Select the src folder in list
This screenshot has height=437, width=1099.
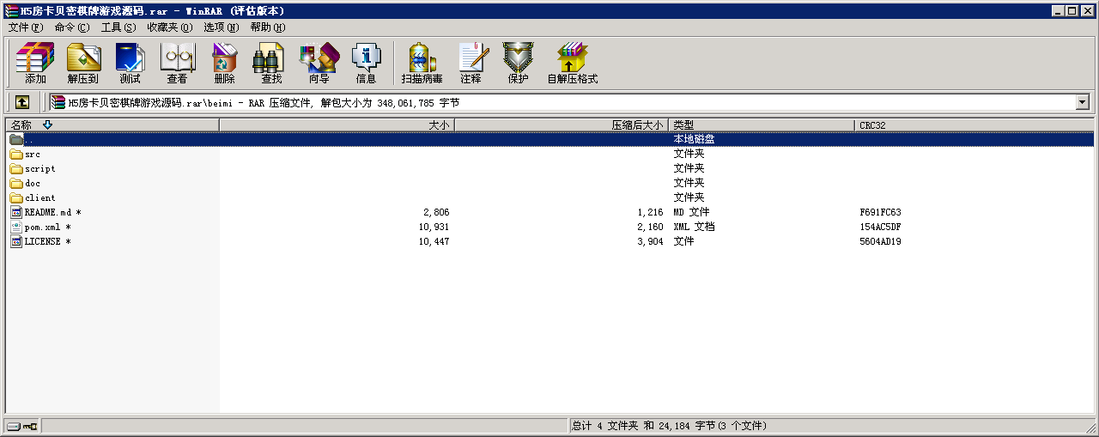[32, 155]
